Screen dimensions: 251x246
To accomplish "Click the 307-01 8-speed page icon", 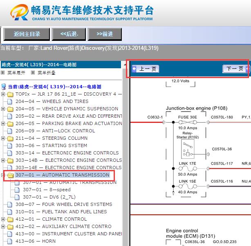I will [17, 190].
